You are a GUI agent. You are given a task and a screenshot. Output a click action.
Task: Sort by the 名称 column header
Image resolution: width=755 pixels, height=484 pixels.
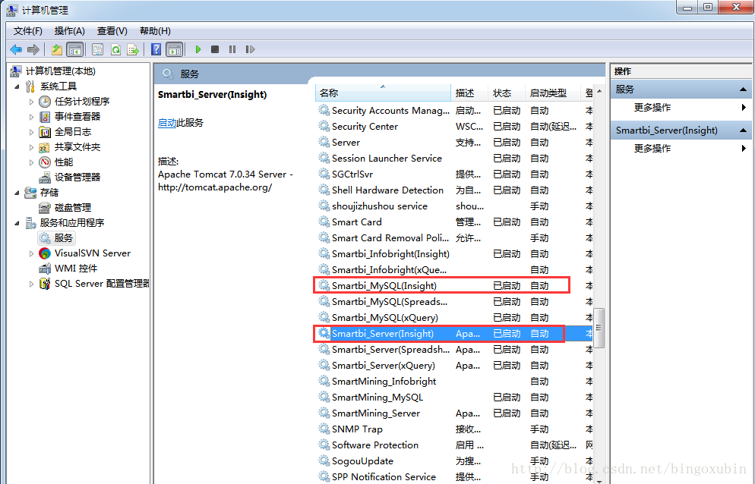(384, 93)
